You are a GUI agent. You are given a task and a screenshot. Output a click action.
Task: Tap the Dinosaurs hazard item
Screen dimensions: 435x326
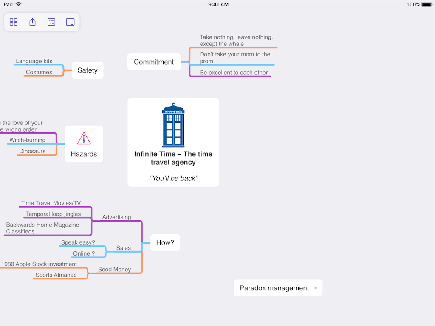tap(32, 151)
